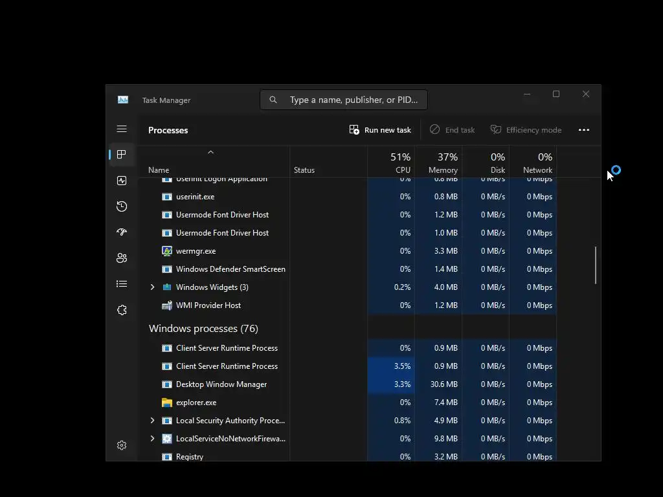Viewport: 663px width, 497px height.
Task: Select the Usermode Font Driver Host 1.0 MB row
Action: point(347,233)
